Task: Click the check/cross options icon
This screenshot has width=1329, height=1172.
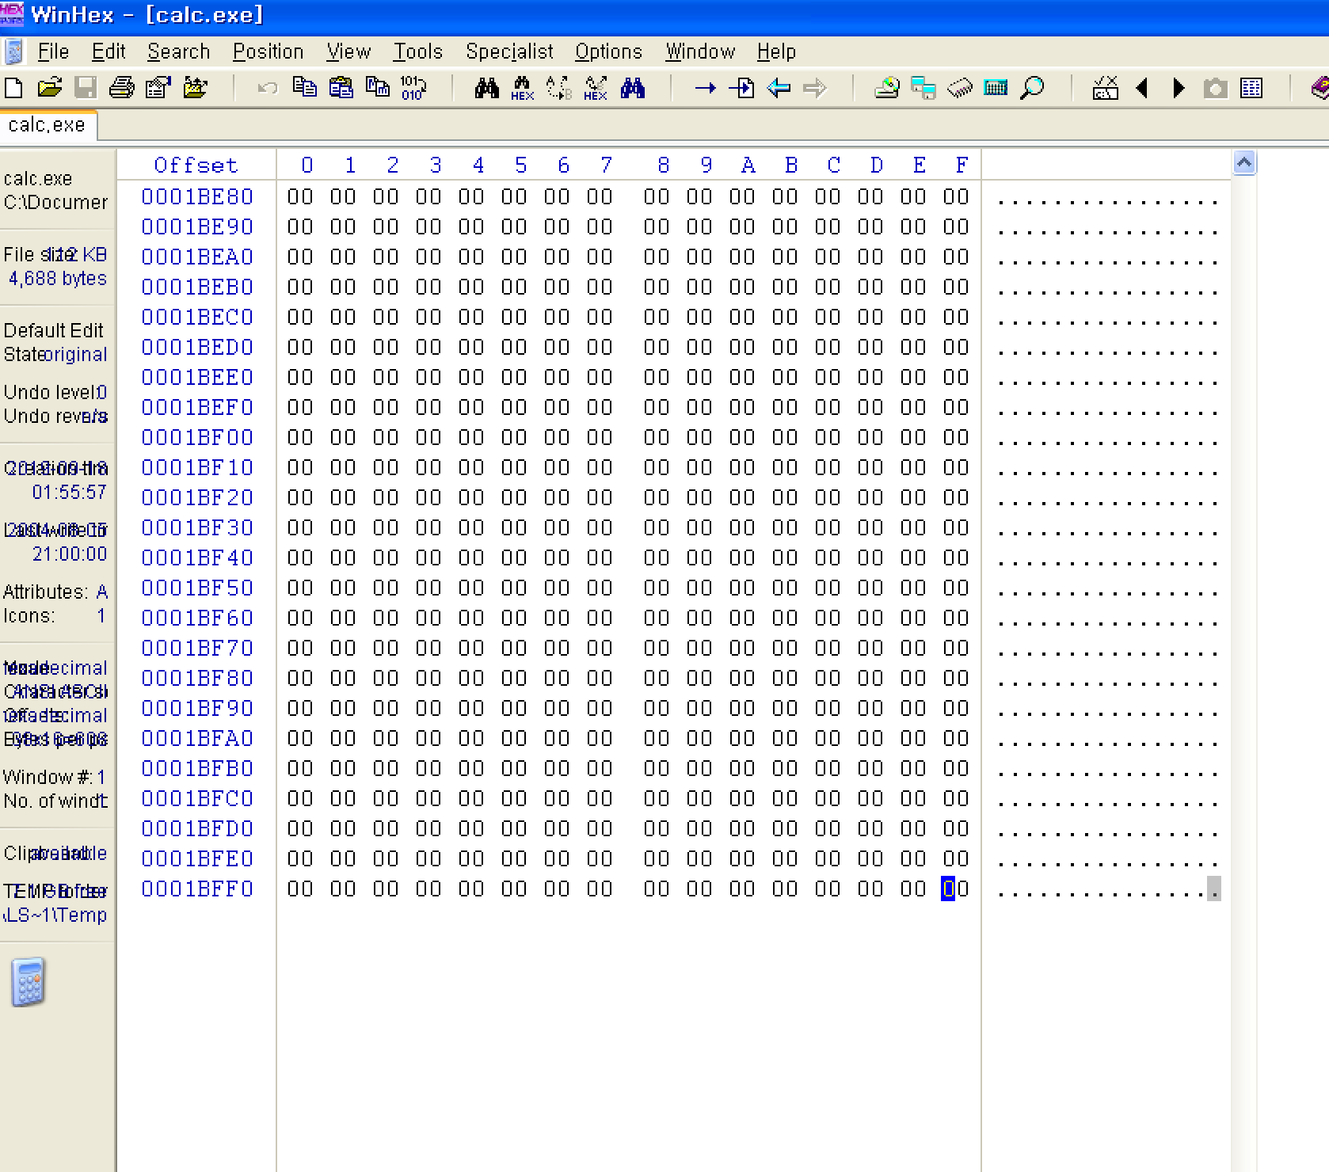Action: 1105,88
